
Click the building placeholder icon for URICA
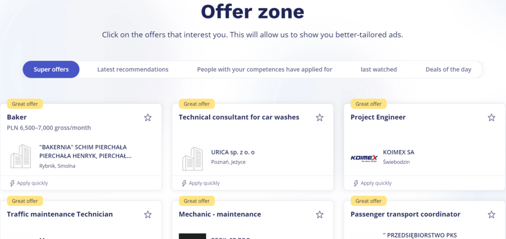point(193,159)
